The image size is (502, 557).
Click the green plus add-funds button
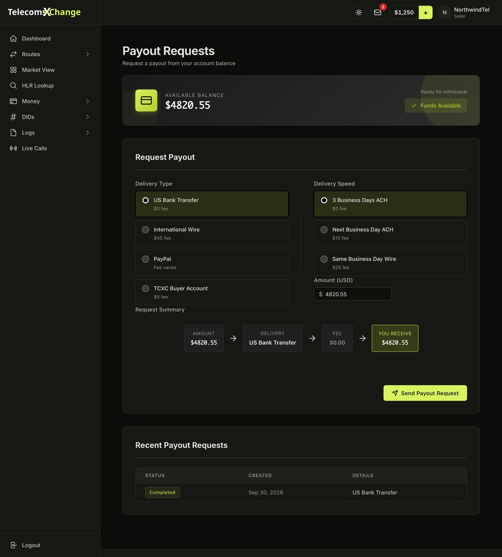tap(425, 13)
